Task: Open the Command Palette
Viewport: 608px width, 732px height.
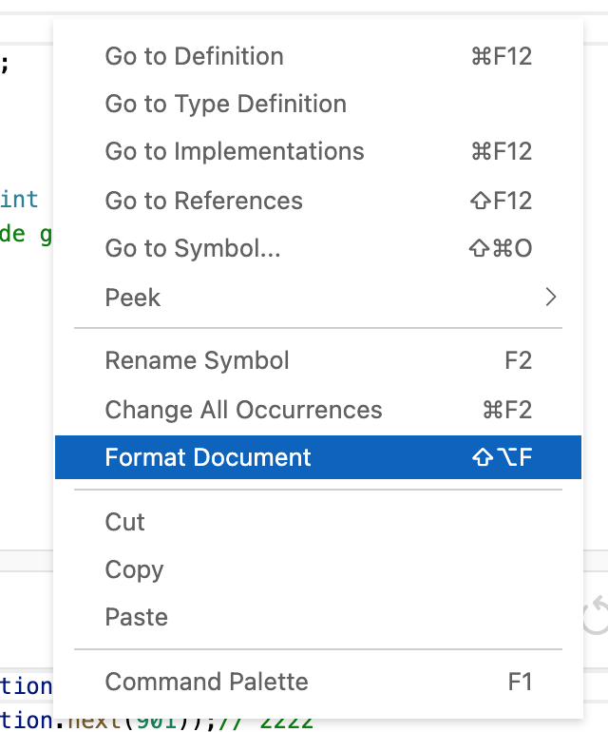Action: 206,682
